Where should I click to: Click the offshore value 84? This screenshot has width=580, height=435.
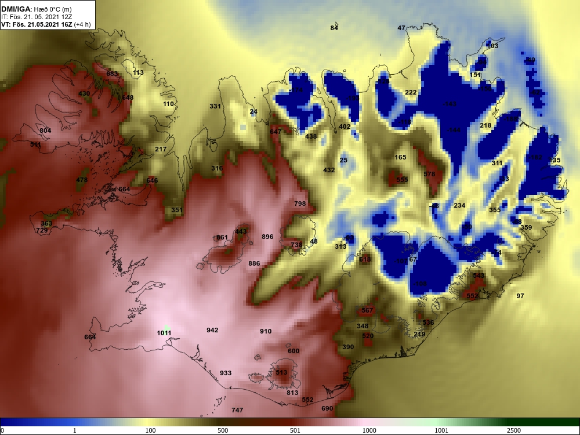(334, 28)
